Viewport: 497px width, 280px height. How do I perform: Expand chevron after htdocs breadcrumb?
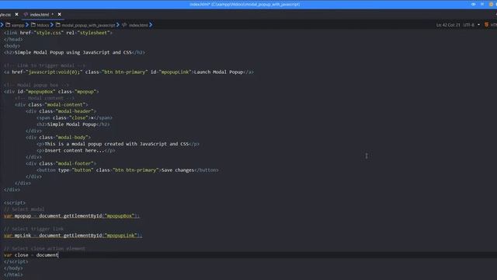pos(52,25)
